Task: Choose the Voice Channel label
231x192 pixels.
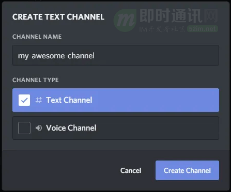Action: click(71, 128)
